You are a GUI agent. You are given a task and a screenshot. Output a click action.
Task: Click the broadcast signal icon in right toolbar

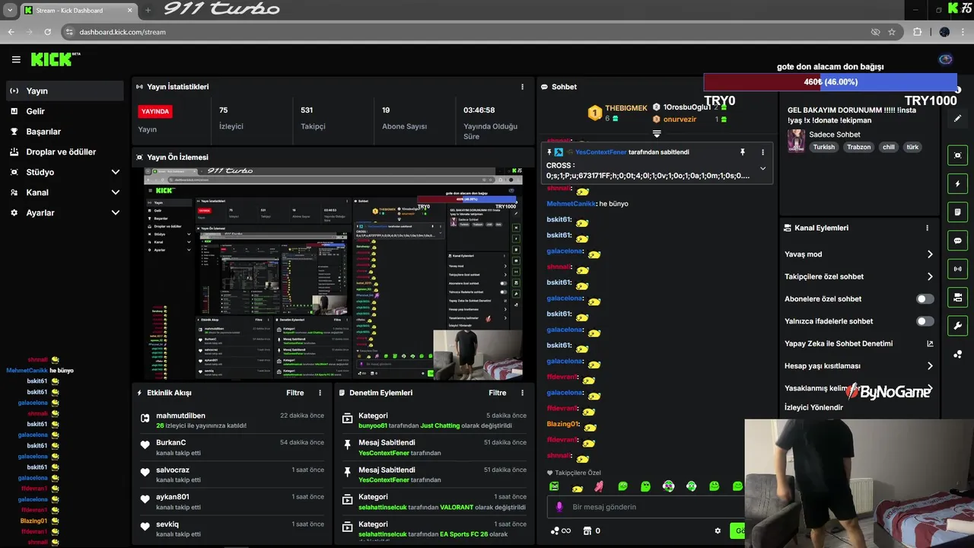(957, 269)
